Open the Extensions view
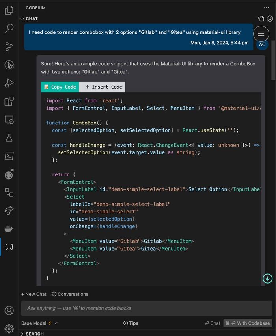Screen dimensions: 276x336 pos(9,101)
